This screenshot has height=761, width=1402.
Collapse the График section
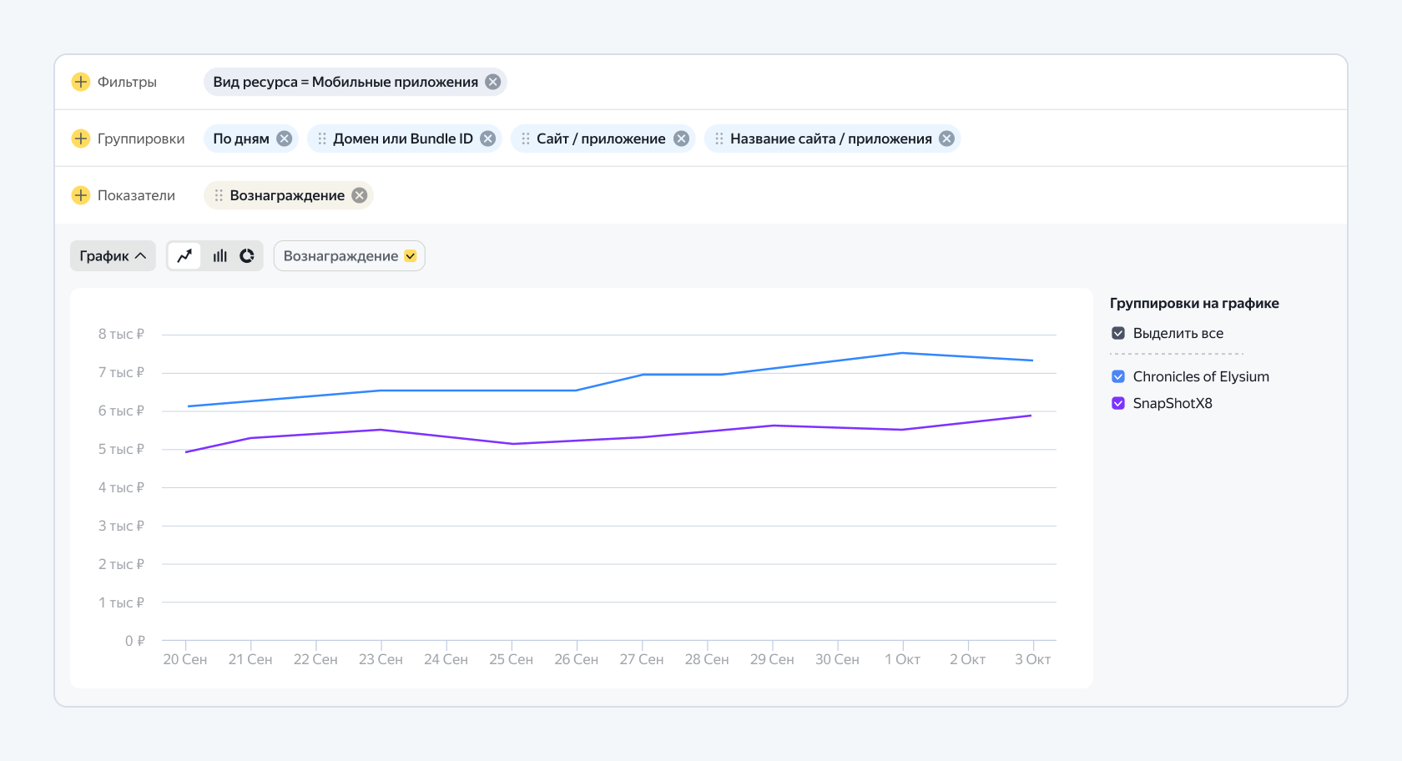[113, 256]
